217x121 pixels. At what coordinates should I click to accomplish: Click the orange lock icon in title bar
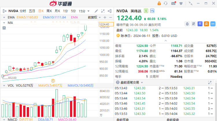(159, 3)
